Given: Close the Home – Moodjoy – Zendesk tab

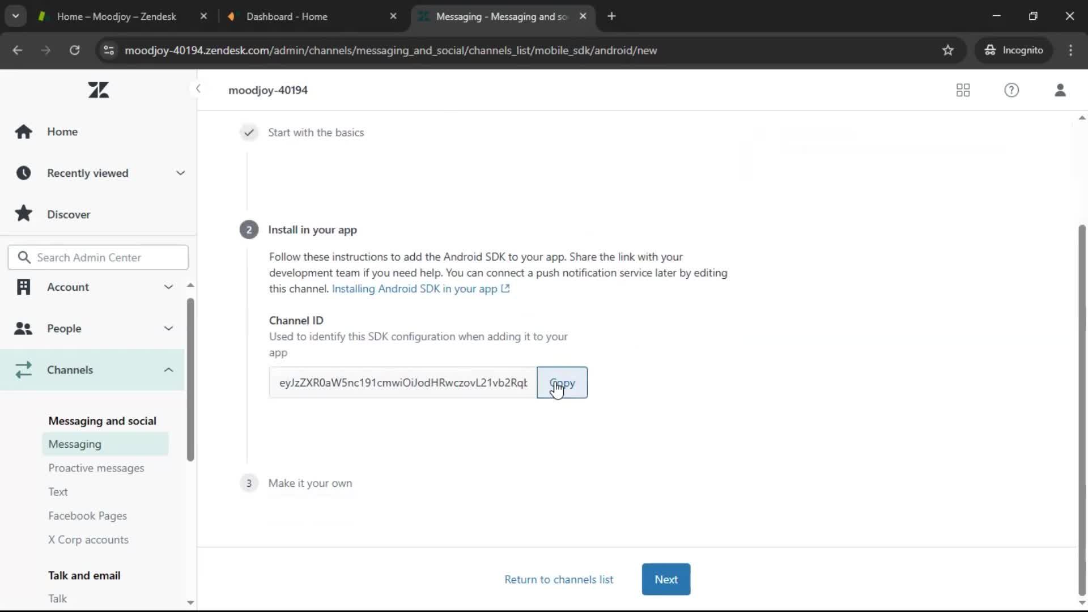Looking at the screenshot, I should (203, 16).
